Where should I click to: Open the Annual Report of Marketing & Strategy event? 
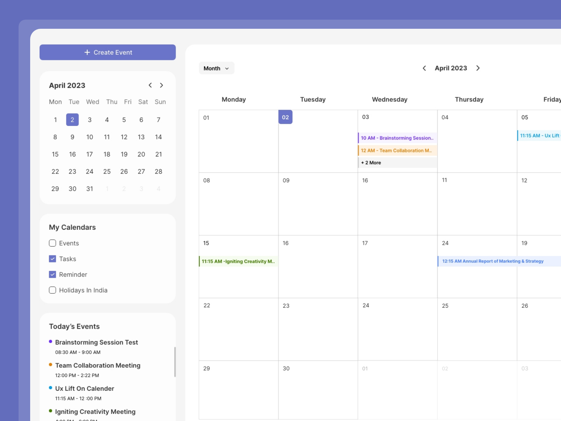pos(493,261)
